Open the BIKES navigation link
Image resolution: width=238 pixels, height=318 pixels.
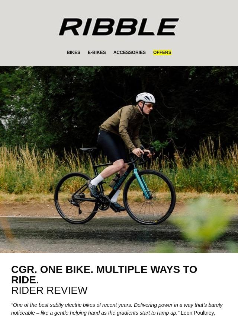[x=73, y=53]
